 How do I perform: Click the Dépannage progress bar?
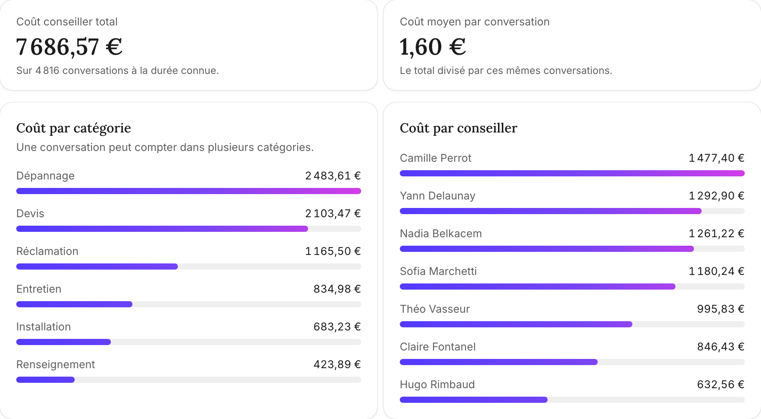coord(189,191)
